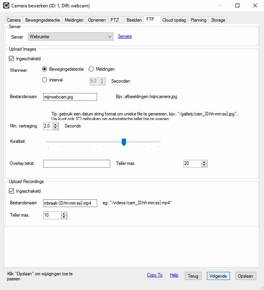Enable Ingeschakeld checkbox under Upload Images
Image resolution: width=264 pixels, height=290 pixels.
point(11,59)
